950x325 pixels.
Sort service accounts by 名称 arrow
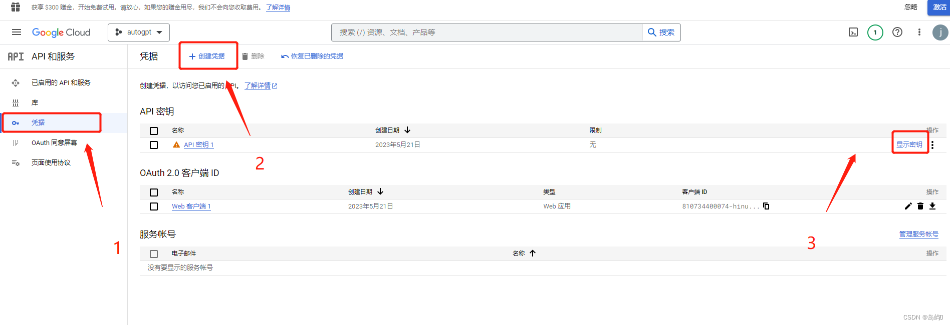(533, 253)
